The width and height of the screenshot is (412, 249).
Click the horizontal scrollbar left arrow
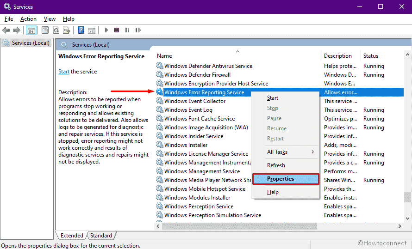click(x=158, y=226)
